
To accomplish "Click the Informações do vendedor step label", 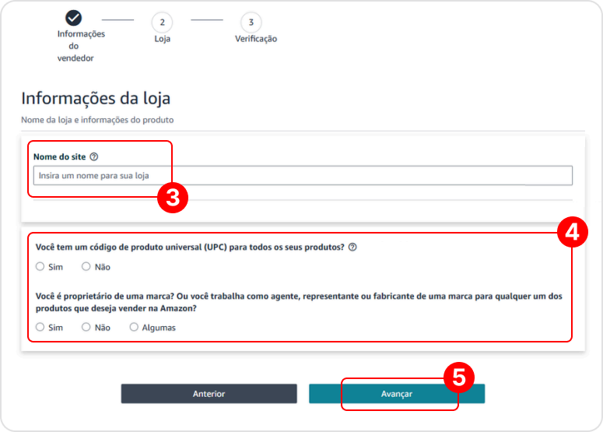I will [x=81, y=46].
